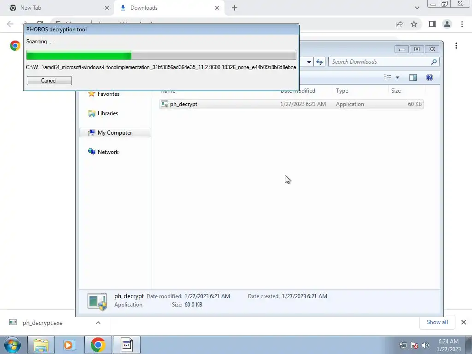Click Show all downloads
Image resolution: width=472 pixels, height=354 pixels.
(437, 322)
